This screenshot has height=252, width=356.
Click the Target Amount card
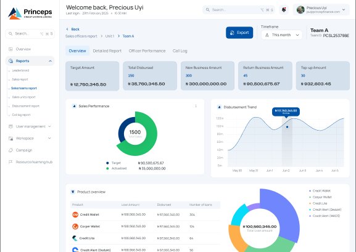pyautogui.click(x=92, y=76)
